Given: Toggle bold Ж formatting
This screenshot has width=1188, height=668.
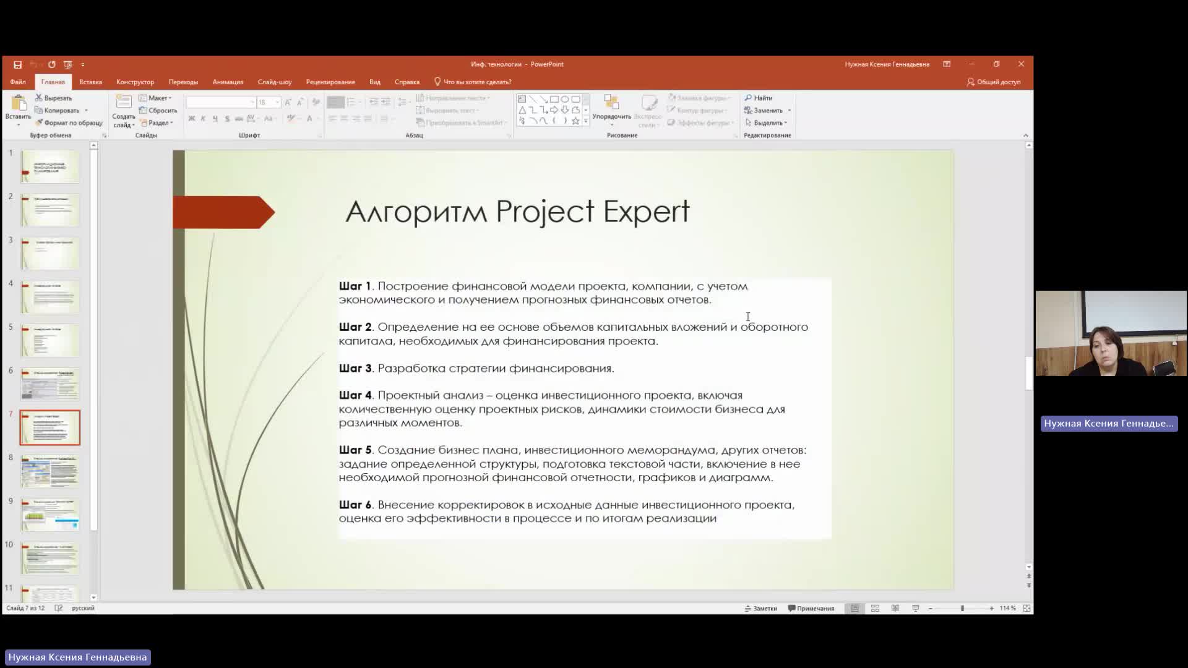Looking at the screenshot, I should 192,119.
